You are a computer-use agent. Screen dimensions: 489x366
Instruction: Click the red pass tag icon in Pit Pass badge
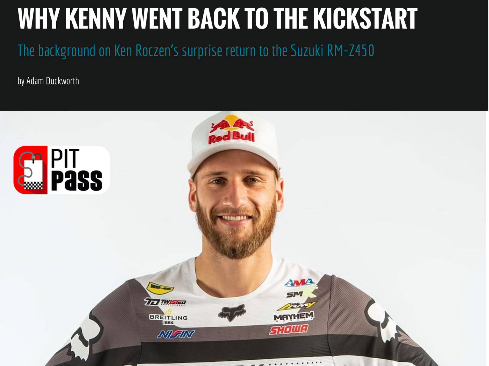point(31,170)
